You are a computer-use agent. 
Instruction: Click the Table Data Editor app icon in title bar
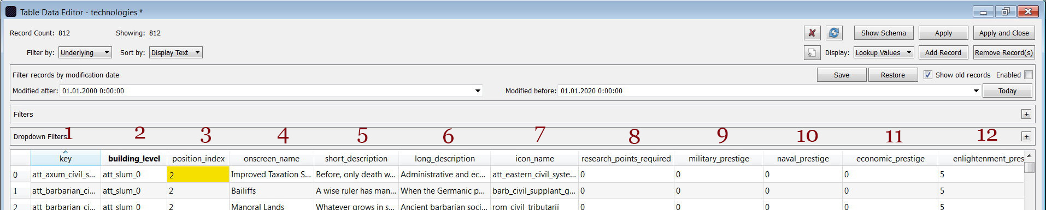10,11
